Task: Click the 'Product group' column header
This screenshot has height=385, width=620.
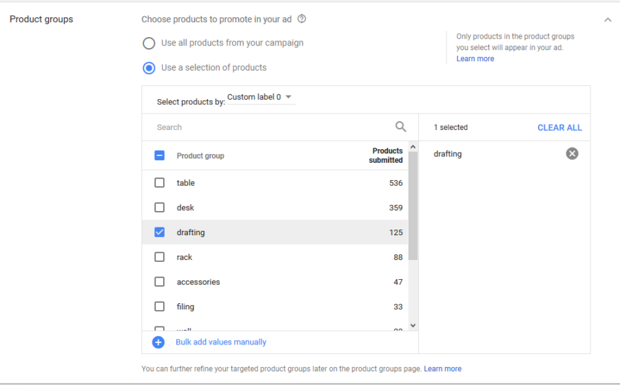Action: [200, 156]
